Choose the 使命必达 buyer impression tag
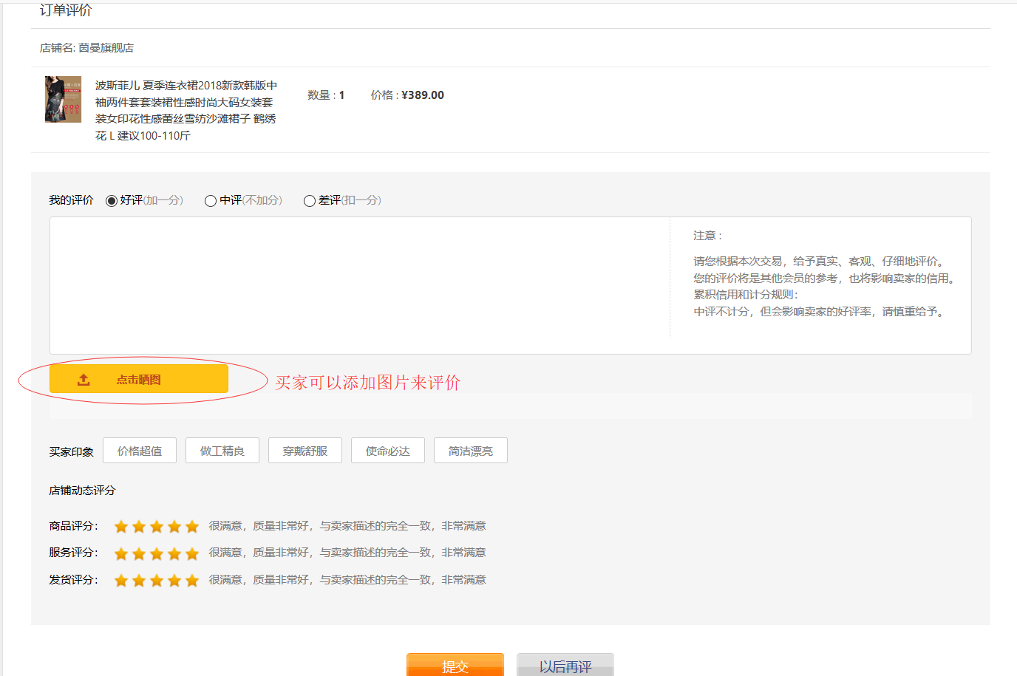This screenshot has width=1017, height=676. click(388, 451)
